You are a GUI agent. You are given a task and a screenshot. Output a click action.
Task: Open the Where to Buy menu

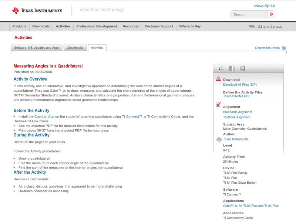pos(190,26)
